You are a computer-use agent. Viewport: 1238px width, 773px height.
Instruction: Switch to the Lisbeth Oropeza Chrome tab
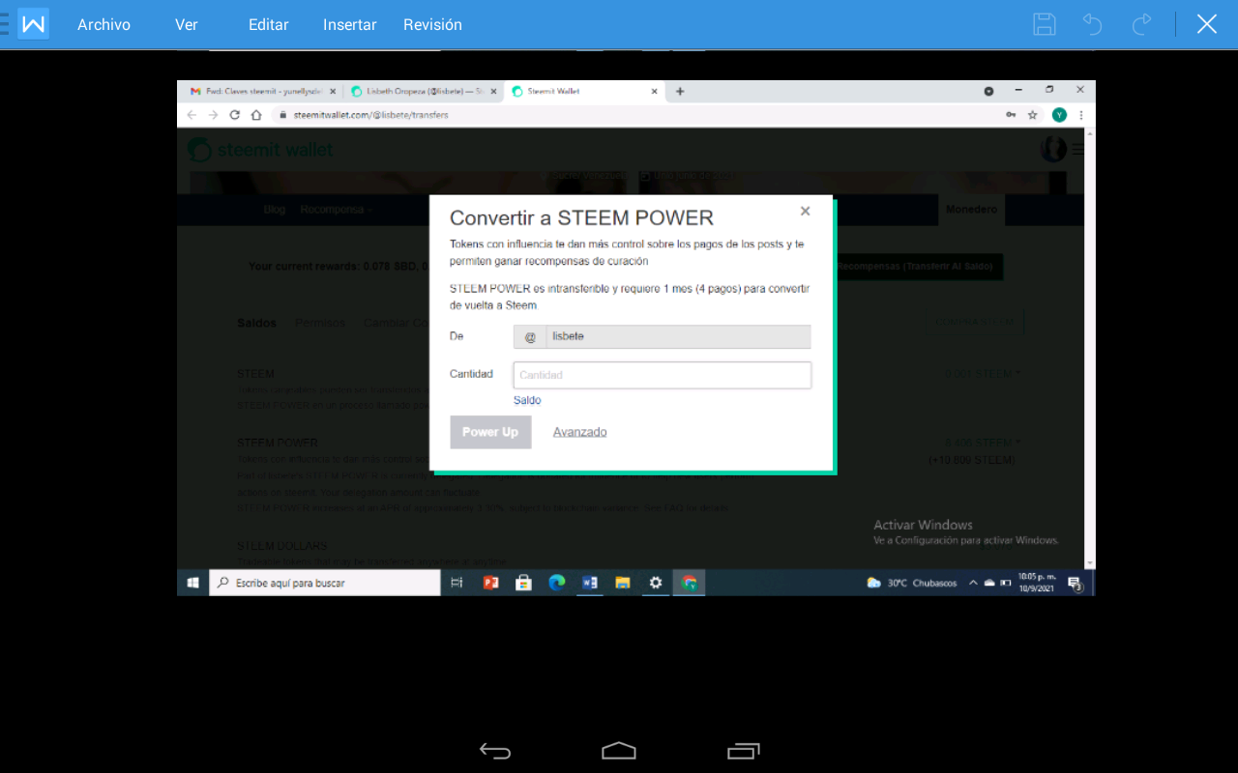(x=425, y=91)
